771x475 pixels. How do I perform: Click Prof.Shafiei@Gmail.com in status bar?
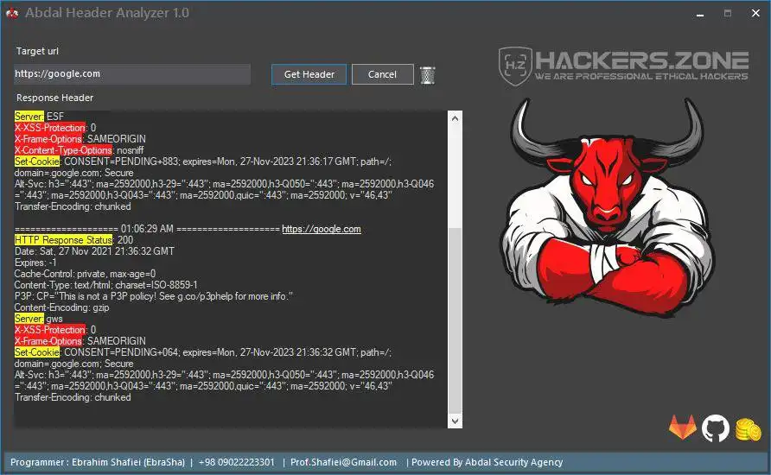click(343, 462)
